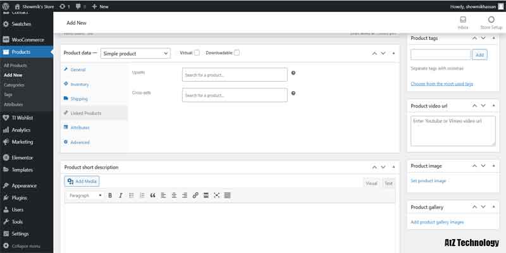
Task: Select the Attributes tab in Product data
Action: 80,127
